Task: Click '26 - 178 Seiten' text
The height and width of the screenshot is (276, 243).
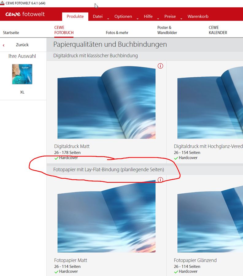Action: tap(67, 153)
